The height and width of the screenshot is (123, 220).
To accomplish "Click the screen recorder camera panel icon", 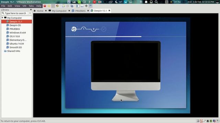I will click(100, 2).
